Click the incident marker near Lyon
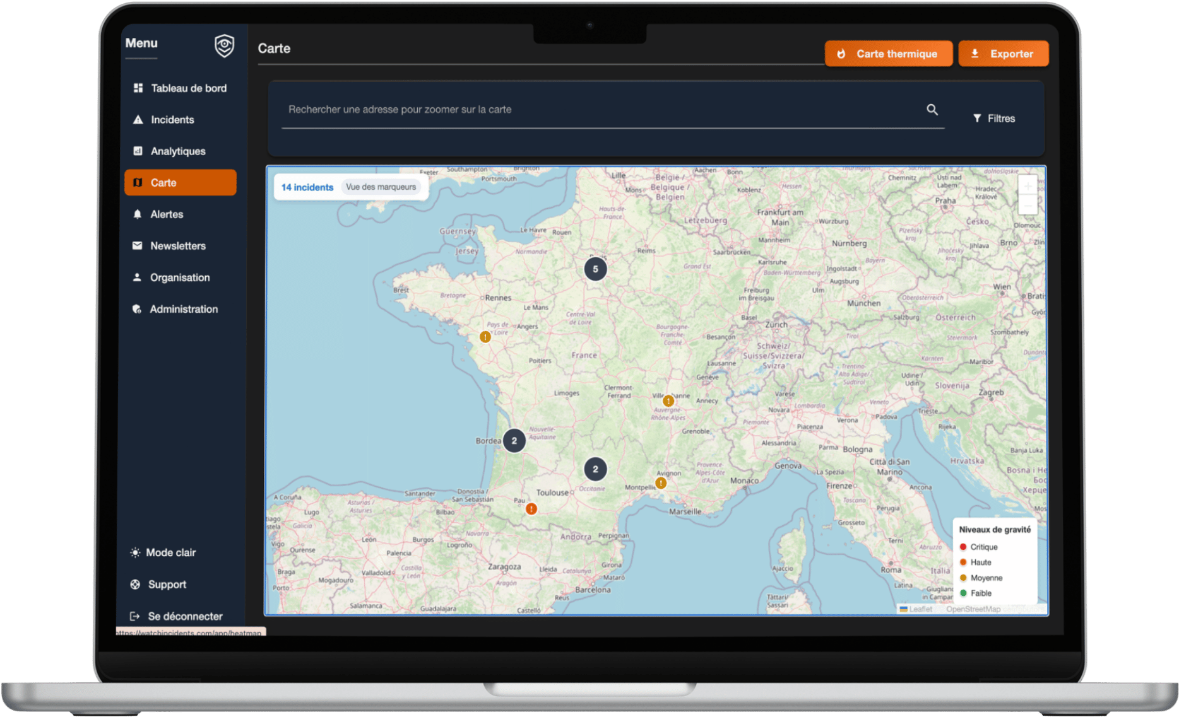This screenshot has width=1179, height=717. [668, 401]
